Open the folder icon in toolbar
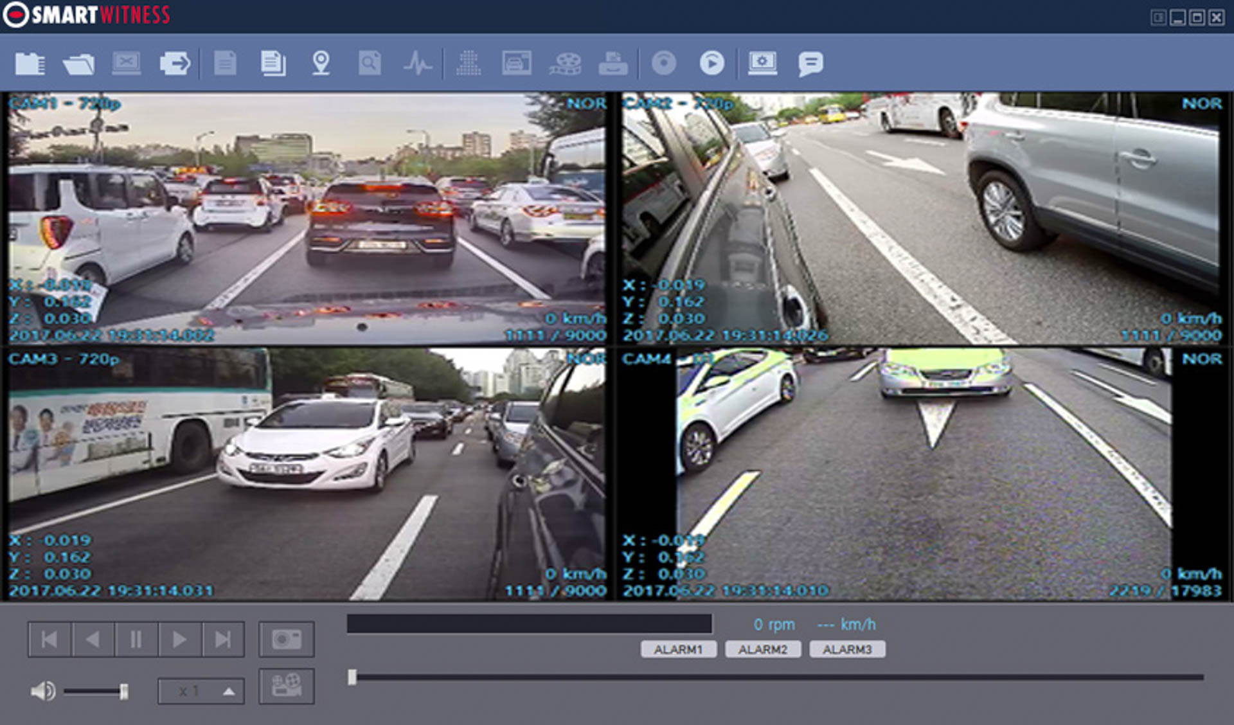This screenshot has width=1234, height=725. point(78,64)
